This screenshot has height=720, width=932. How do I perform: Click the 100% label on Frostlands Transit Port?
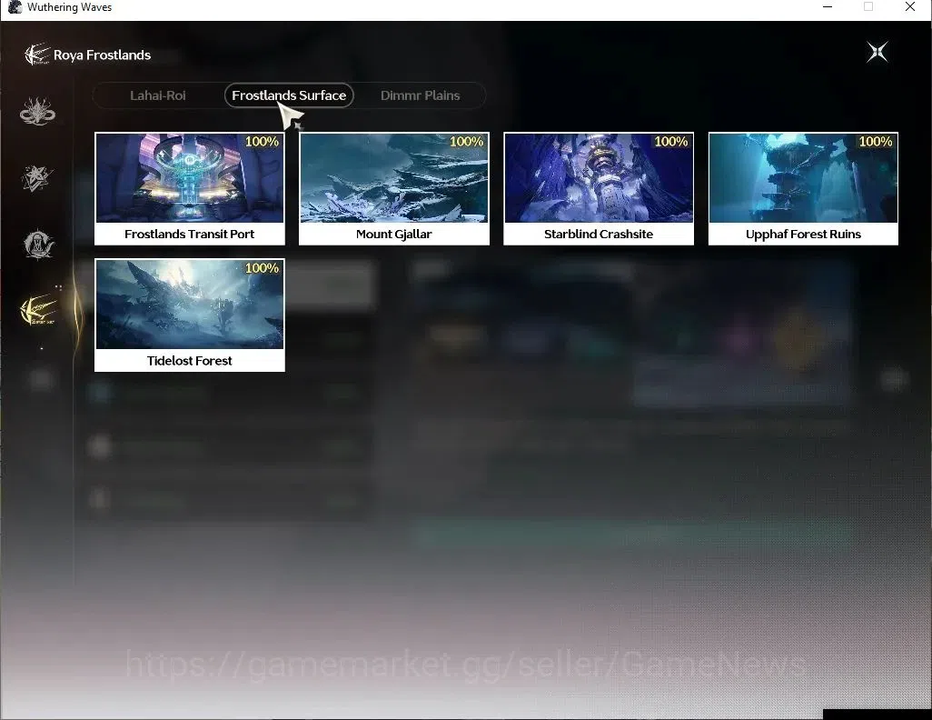tap(263, 142)
